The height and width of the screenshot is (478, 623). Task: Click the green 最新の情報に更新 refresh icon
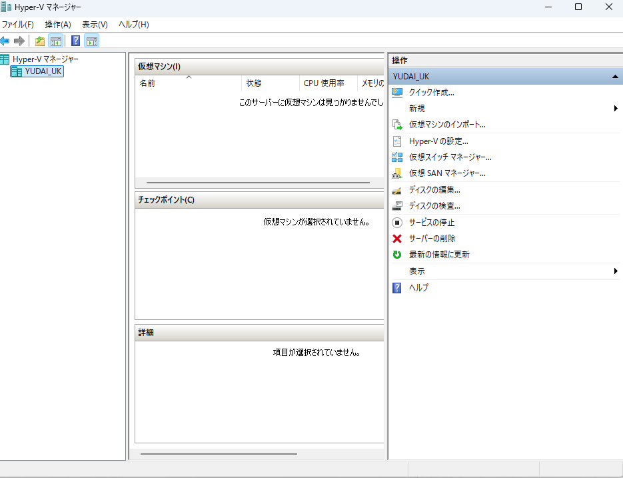pyautogui.click(x=398, y=254)
